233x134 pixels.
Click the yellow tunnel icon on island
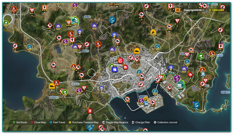146,100
